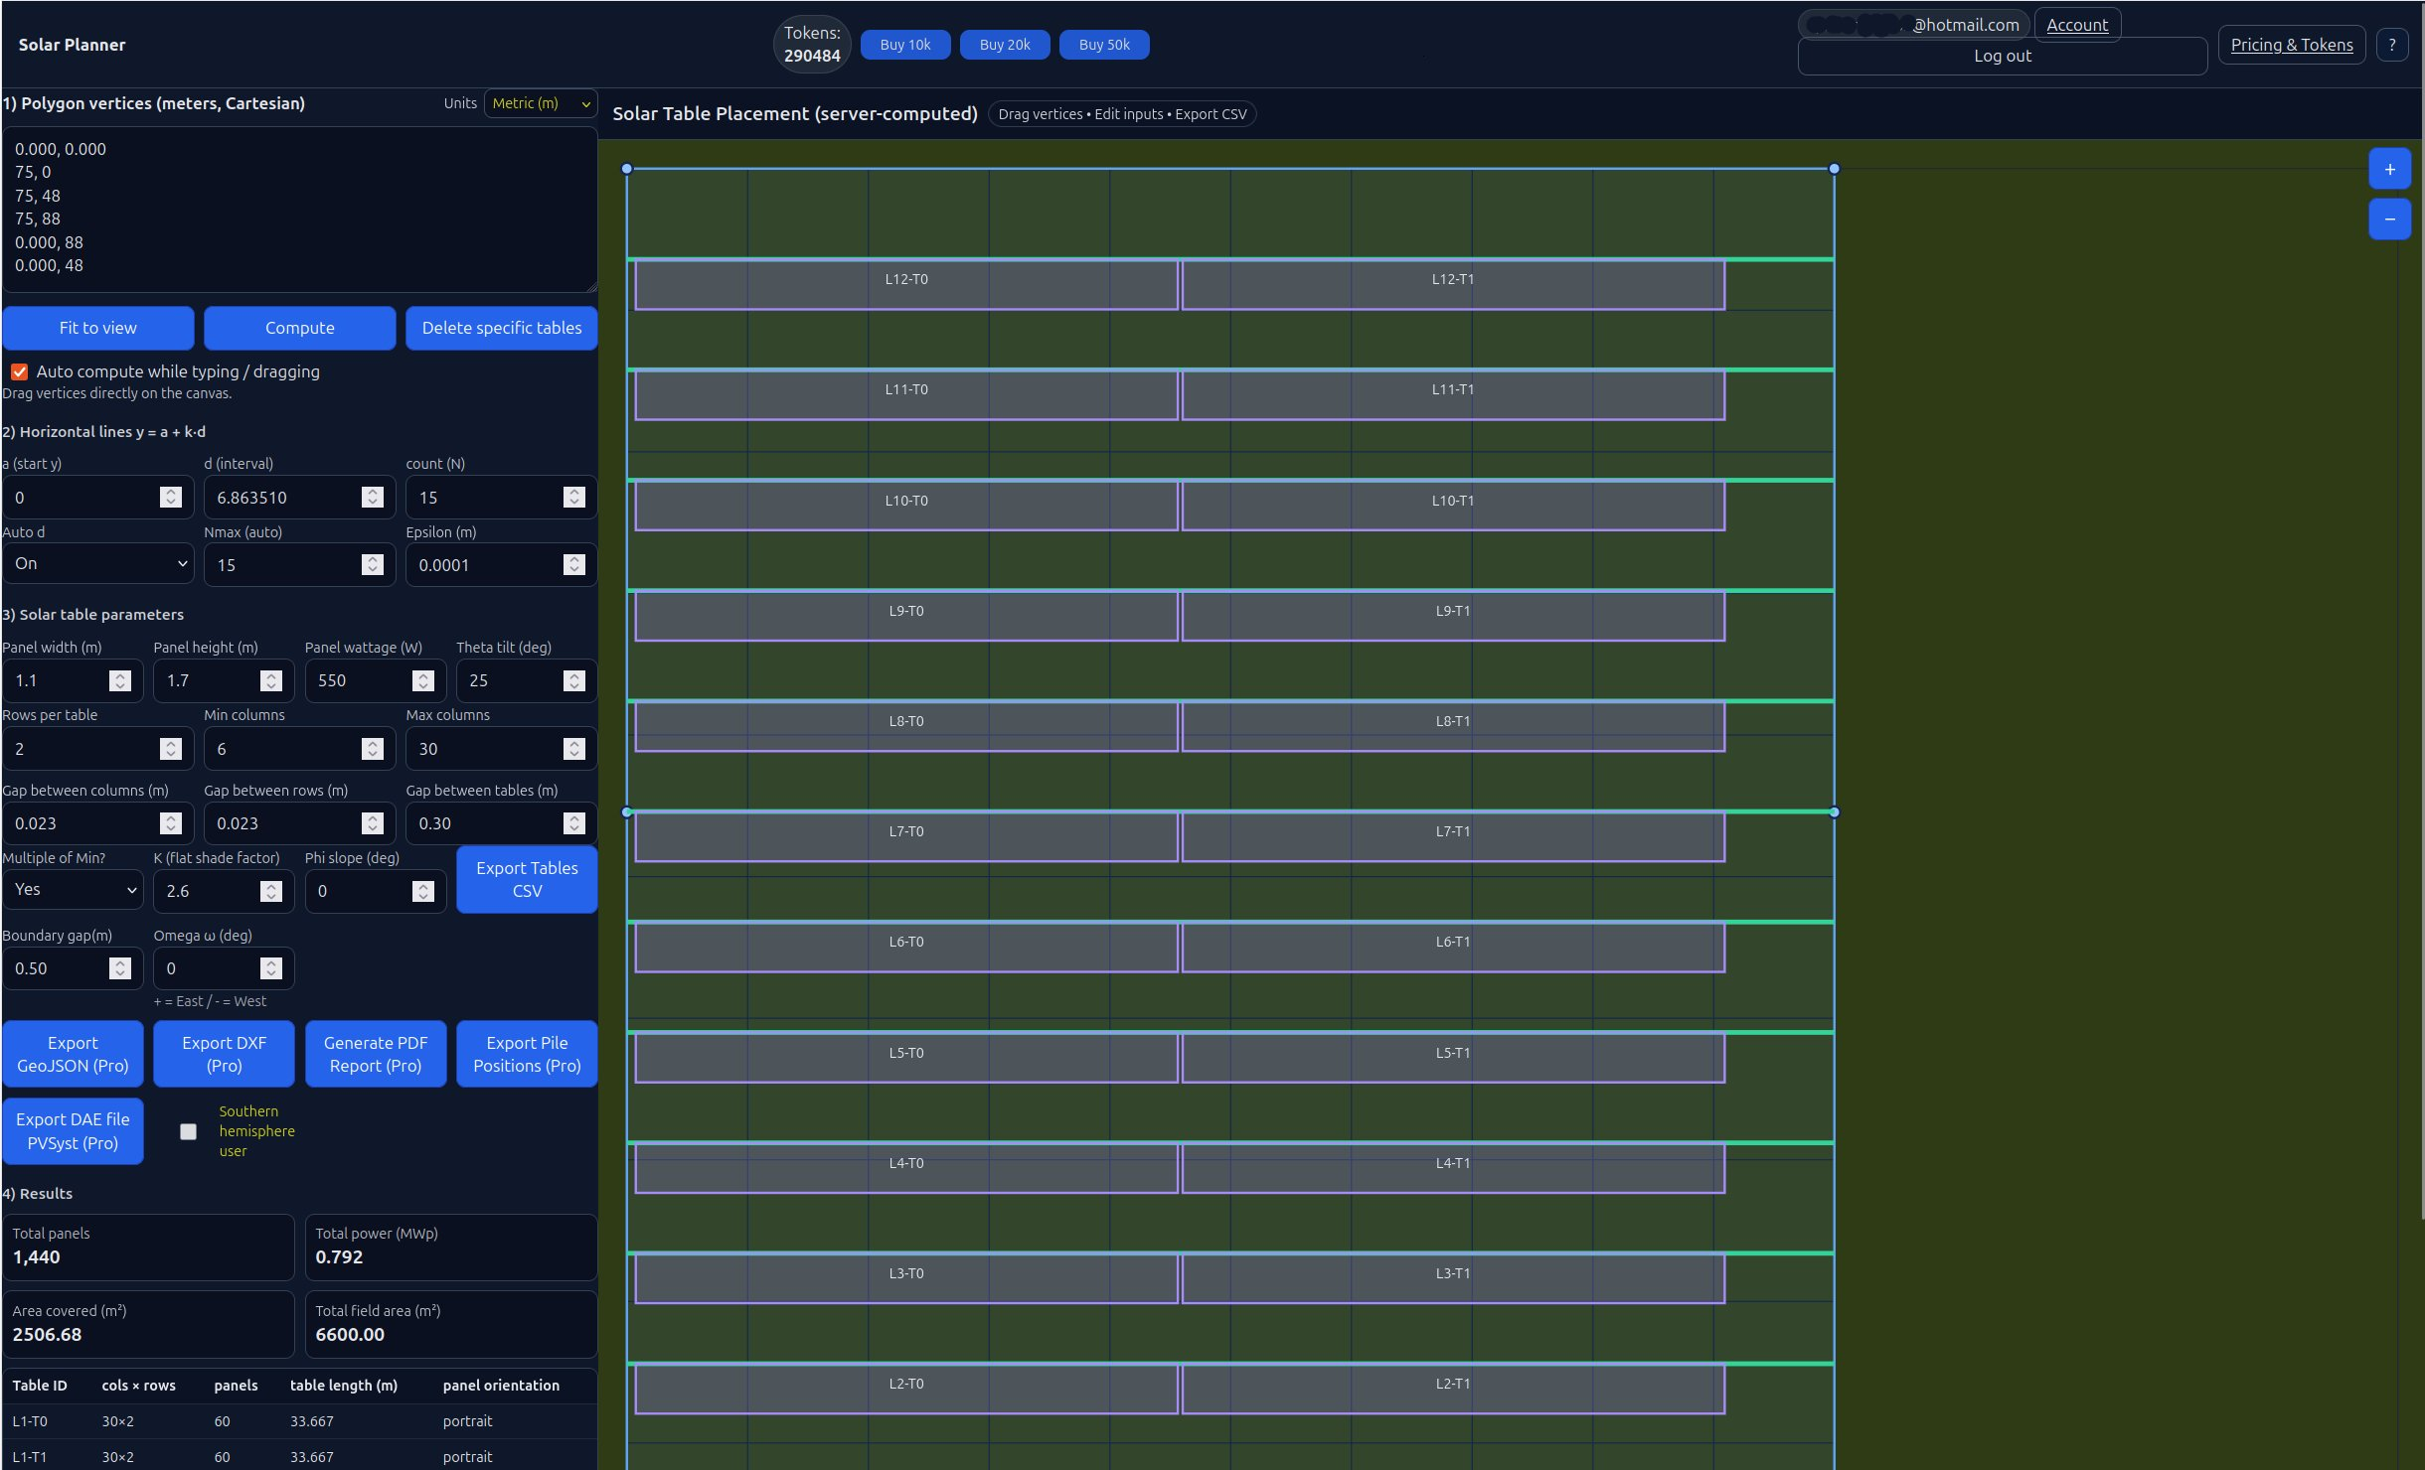Open the Auto d dropdown set to On
The height and width of the screenshot is (1470, 2425).
tap(98, 563)
